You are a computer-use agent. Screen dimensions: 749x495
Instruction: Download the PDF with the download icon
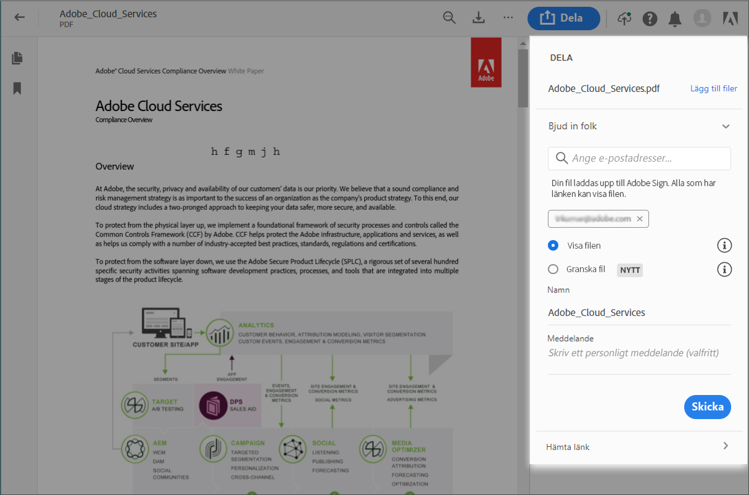(x=479, y=18)
